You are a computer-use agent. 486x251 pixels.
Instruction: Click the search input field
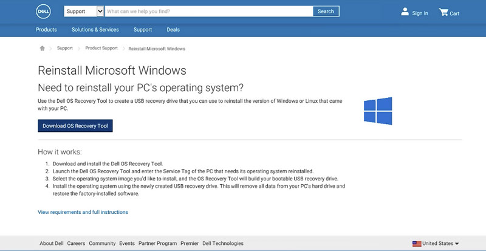209,12
